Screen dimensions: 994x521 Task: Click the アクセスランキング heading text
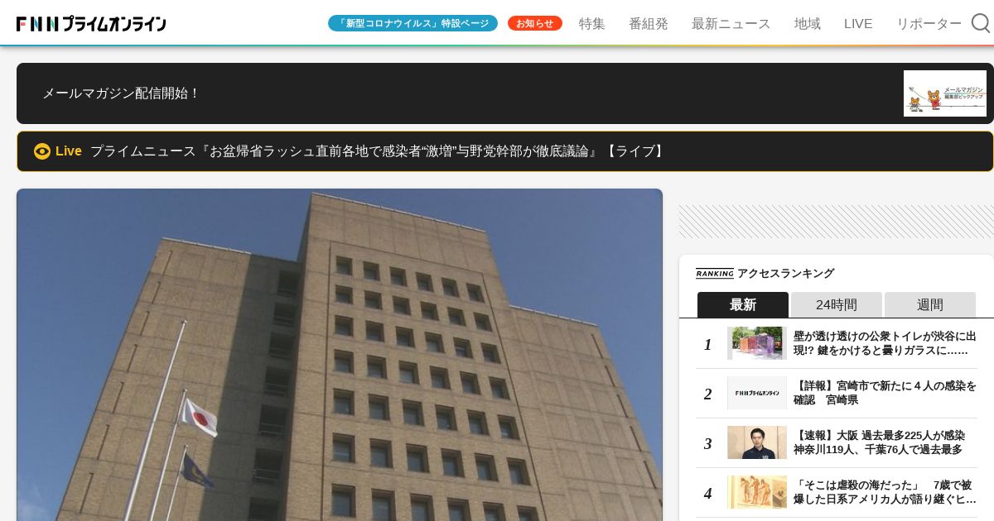tap(785, 274)
